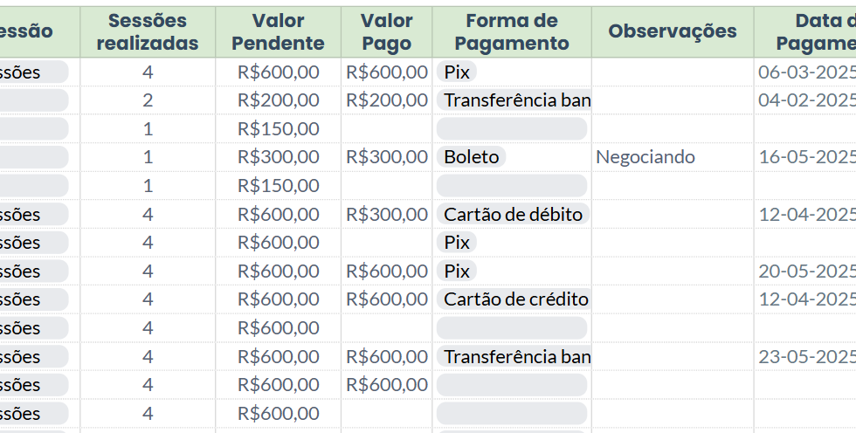Image resolution: width=856 pixels, height=433 pixels.
Task: Select the Sessões realizadas header cell
Action: [148, 31]
